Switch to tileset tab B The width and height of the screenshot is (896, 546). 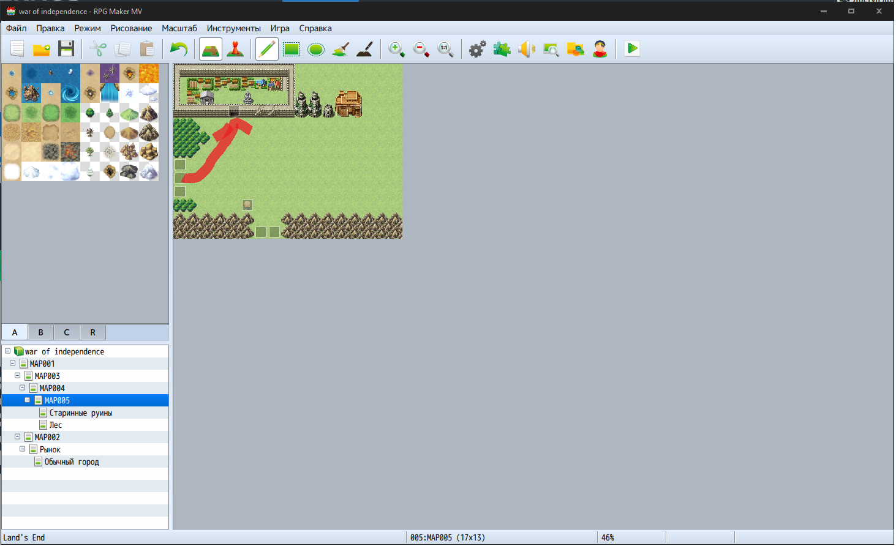pyautogui.click(x=41, y=332)
